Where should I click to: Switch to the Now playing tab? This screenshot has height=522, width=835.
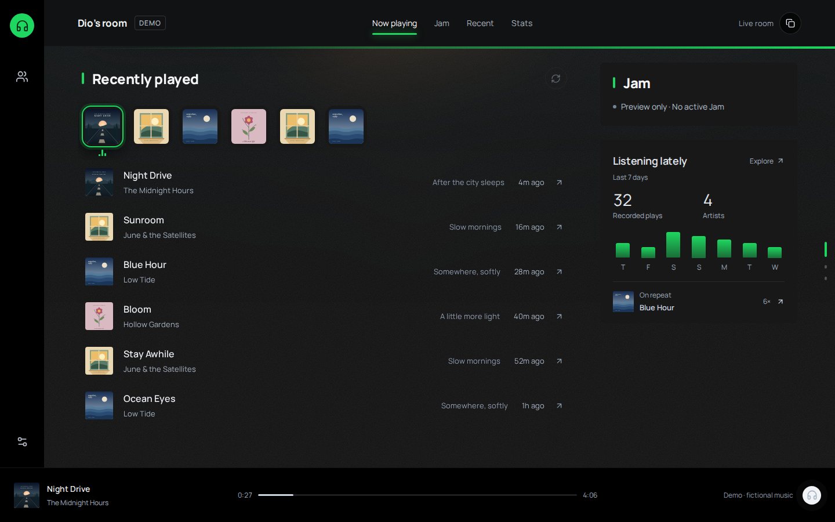click(394, 23)
